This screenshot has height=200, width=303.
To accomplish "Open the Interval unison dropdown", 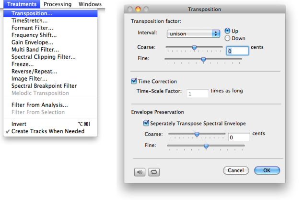I will pyautogui.click(x=193, y=34).
